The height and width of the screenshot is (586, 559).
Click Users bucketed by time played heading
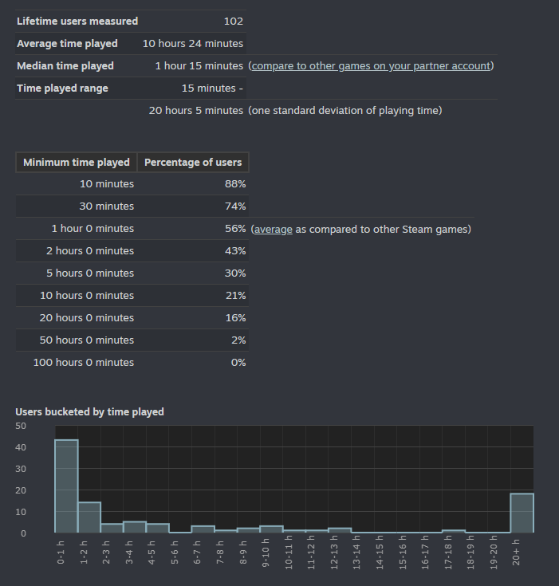(90, 412)
